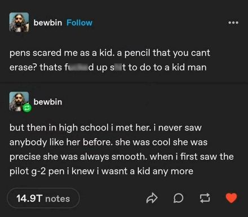
Task: Share the post with the arrow icon
Action: click(152, 198)
